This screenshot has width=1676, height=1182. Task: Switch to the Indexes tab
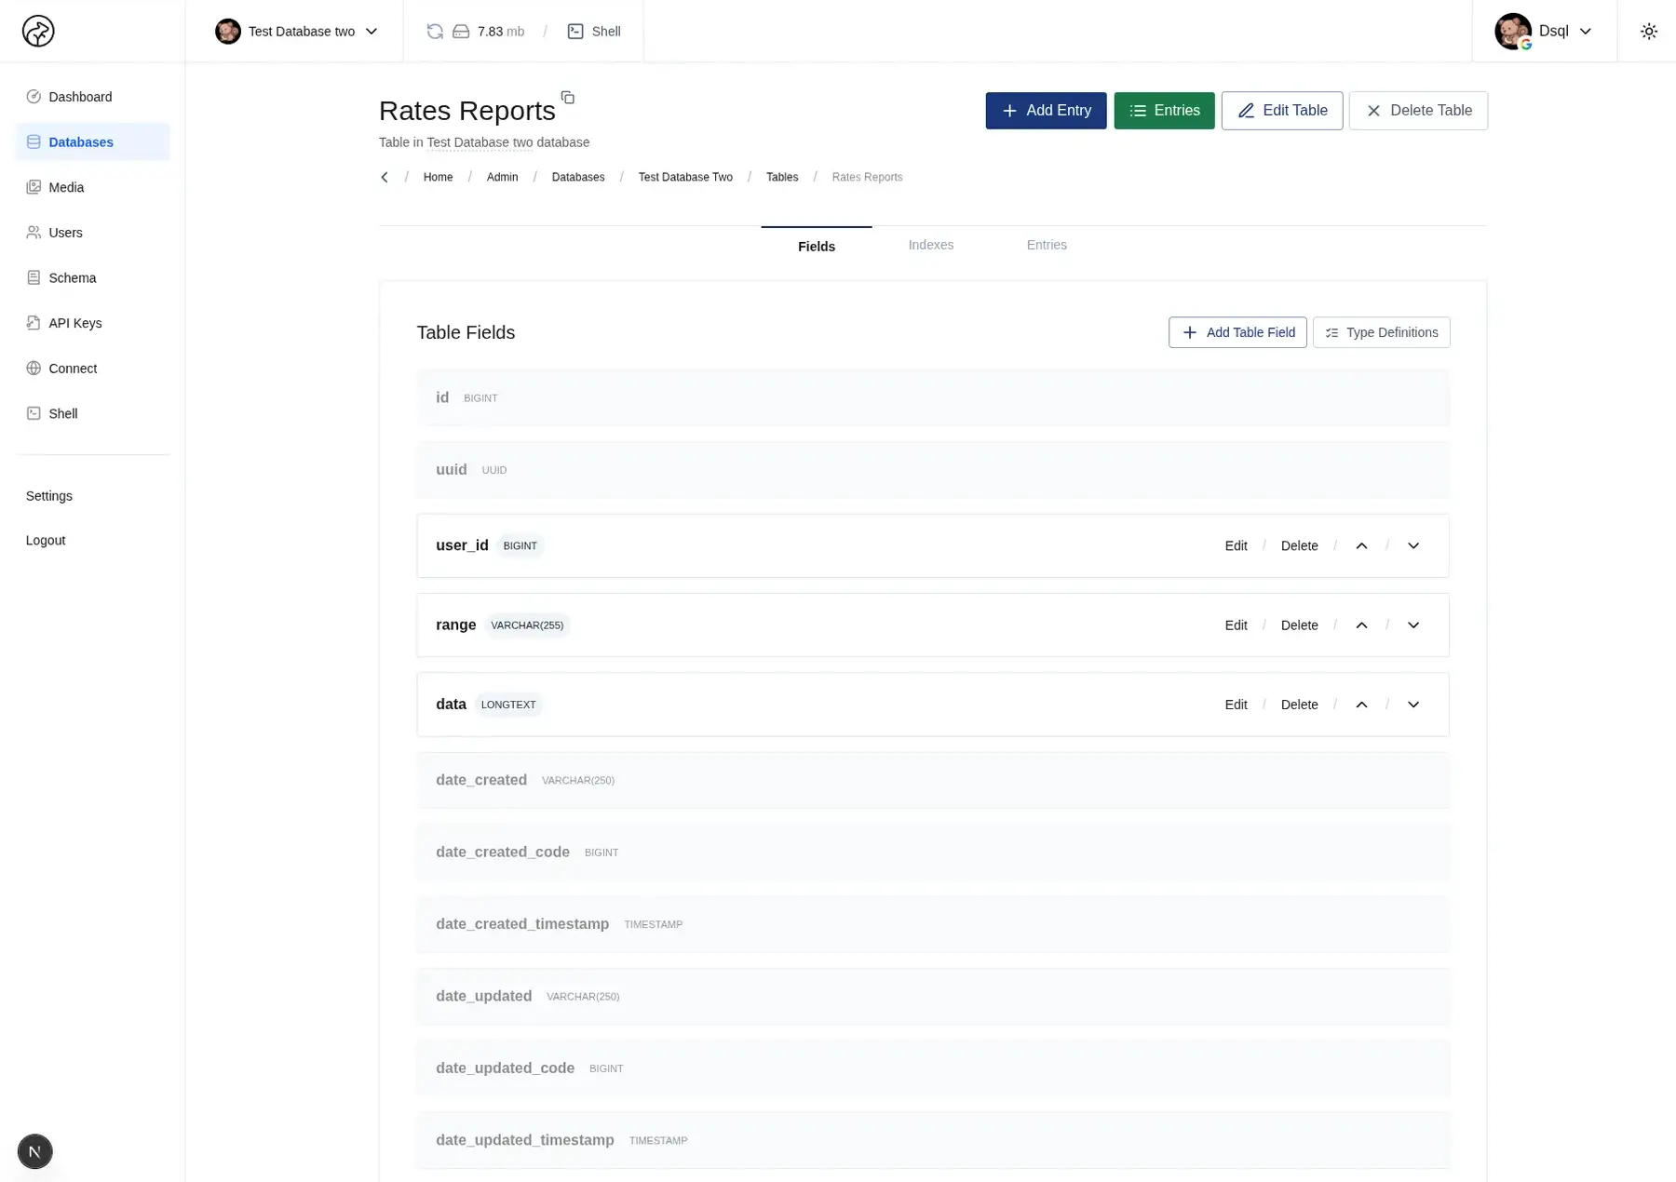[x=930, y=246]
